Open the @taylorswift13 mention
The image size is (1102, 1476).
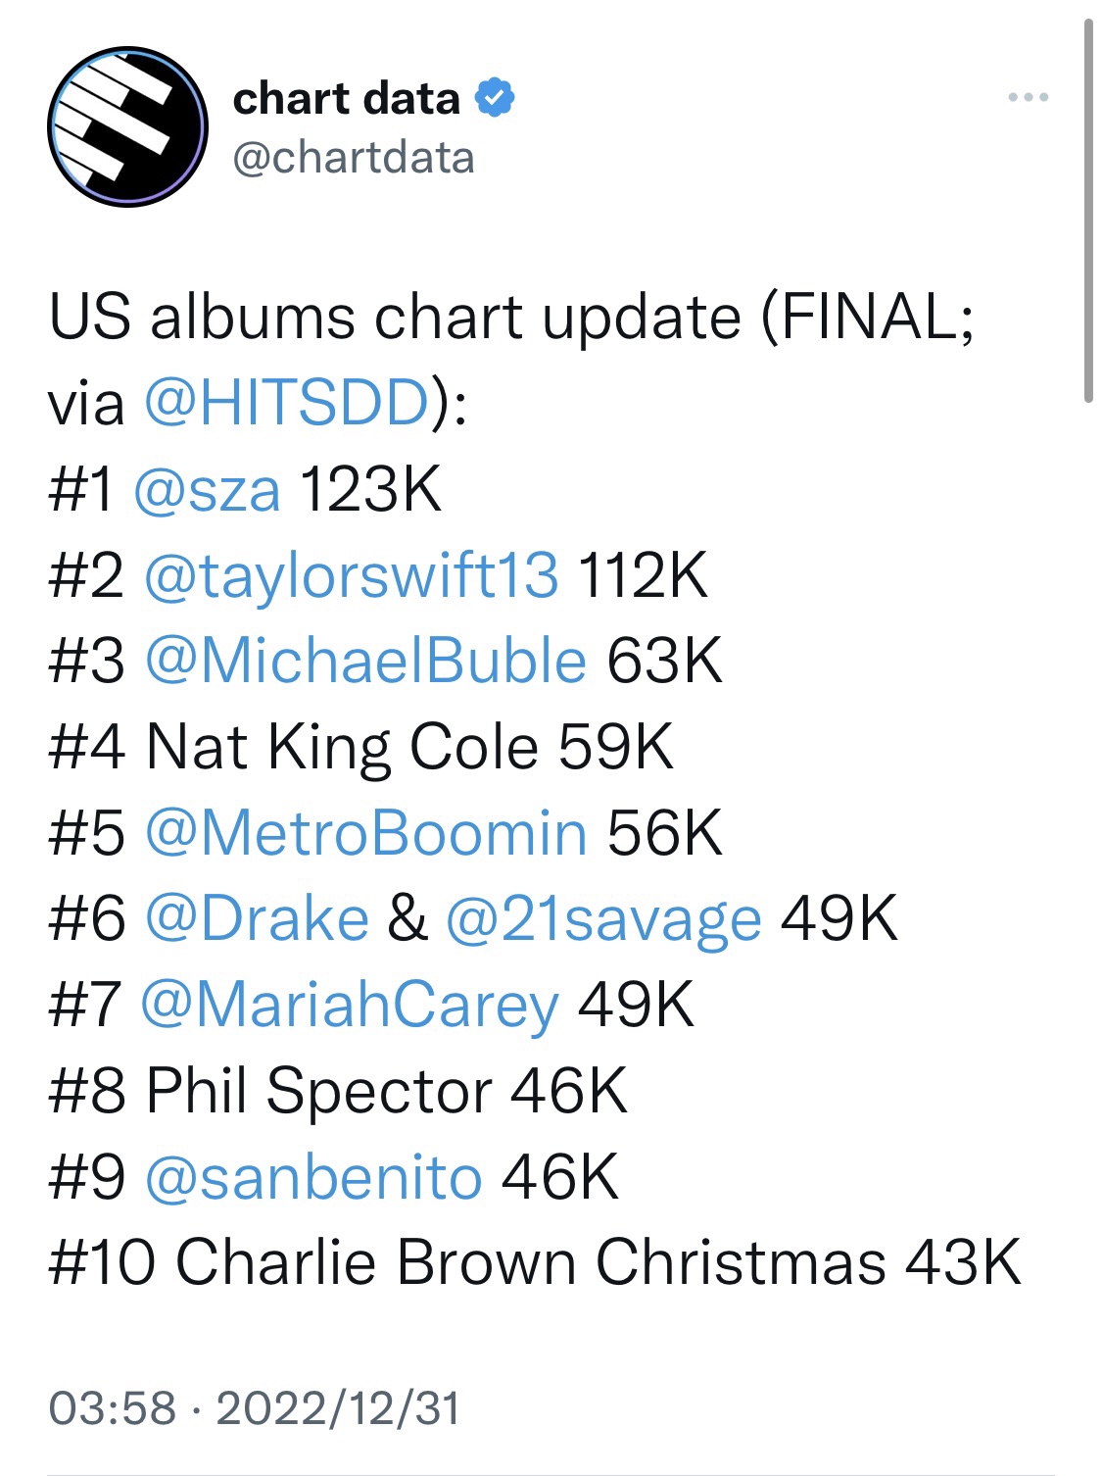(x=351, y=575)
